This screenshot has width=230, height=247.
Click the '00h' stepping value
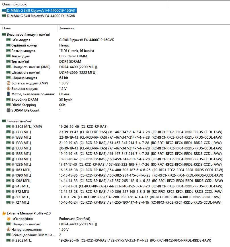tap(62, 105)
